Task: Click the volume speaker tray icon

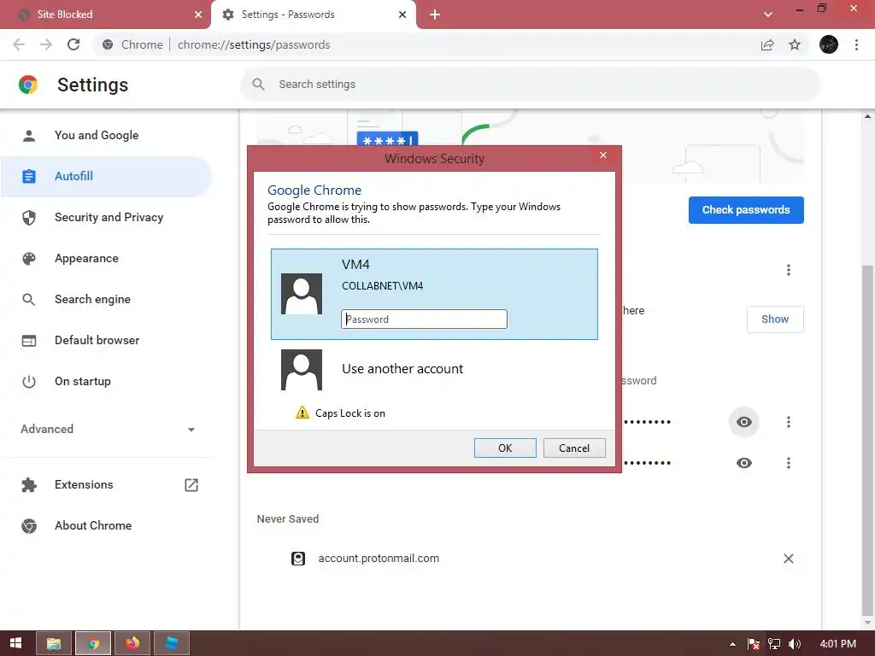Action: pyautogui.click(x=795, y=644)
